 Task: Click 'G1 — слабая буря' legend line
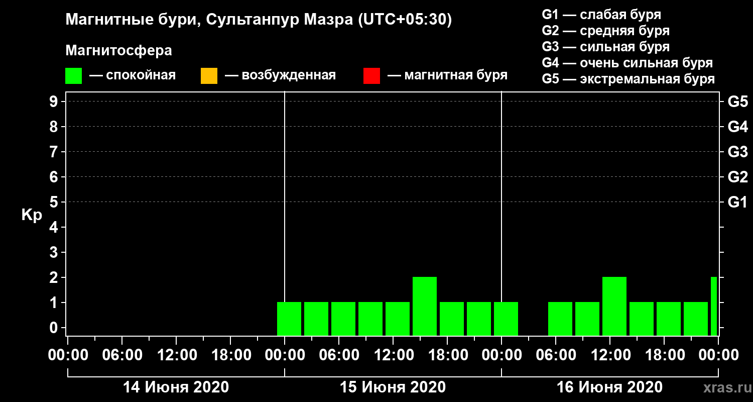click(x=601, y=14)
